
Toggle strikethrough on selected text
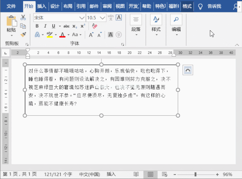[x=67, y=26]
